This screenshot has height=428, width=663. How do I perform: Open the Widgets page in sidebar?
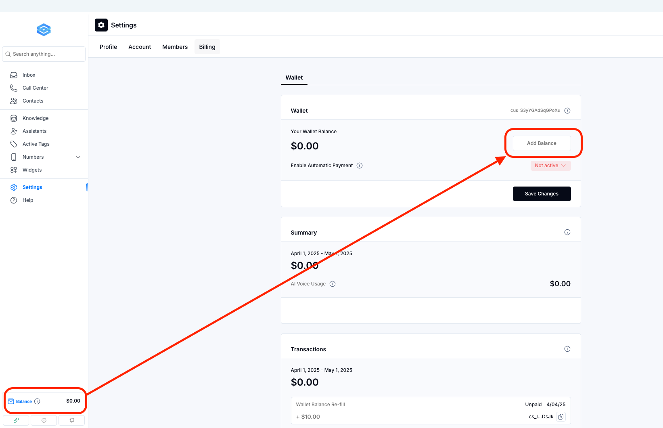point(32,170)
